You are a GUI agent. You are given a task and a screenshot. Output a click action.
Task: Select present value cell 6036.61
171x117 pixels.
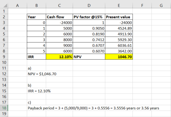coord(119,45)
